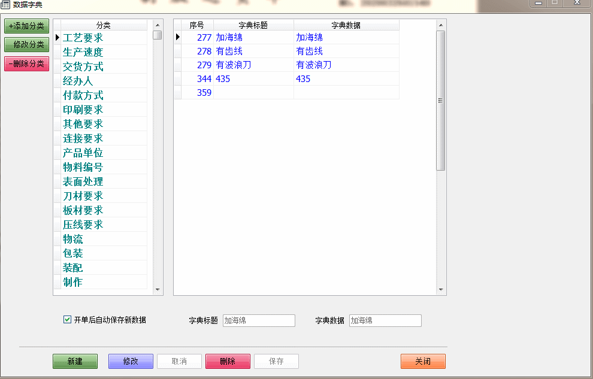Click the 字典数据 input field
This screenshot has width=593, height=379.
385,321
